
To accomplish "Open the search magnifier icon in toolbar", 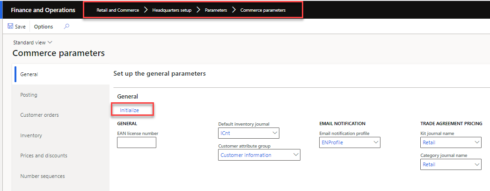I will coord(66,27).
